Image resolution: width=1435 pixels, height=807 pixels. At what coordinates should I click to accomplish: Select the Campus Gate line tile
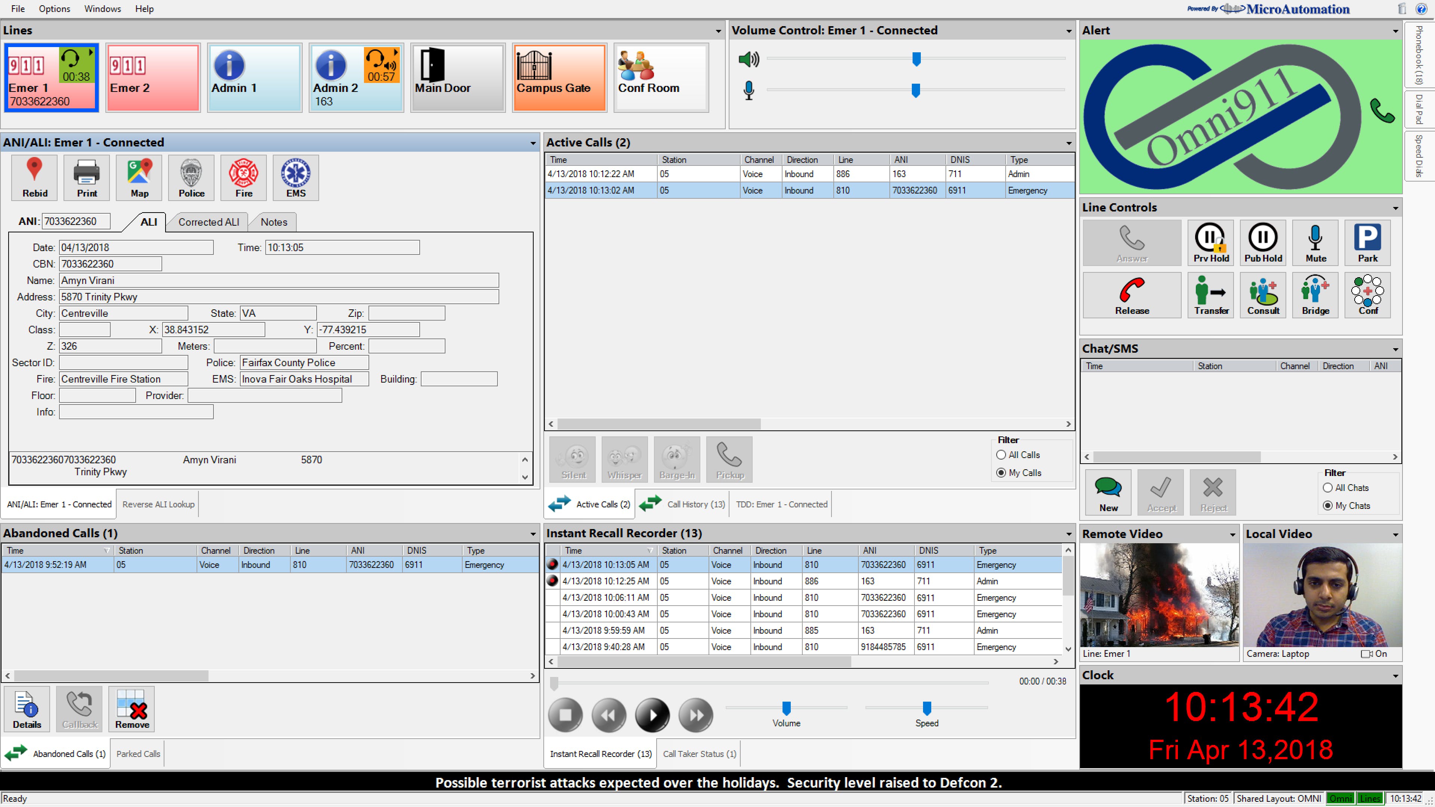tap(559, 77)
